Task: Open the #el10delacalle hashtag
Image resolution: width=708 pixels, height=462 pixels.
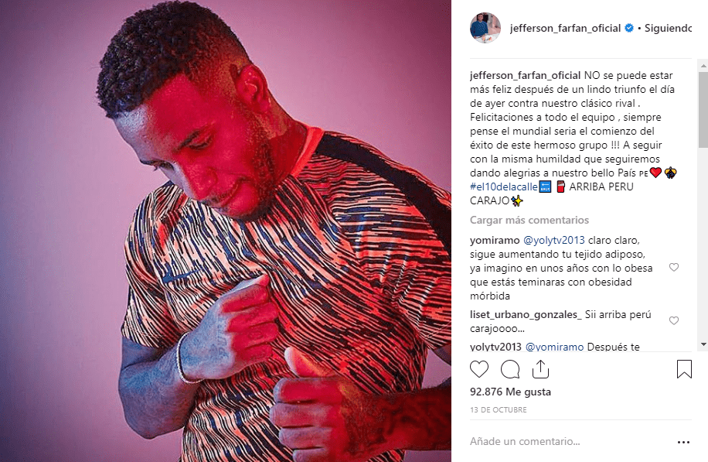Action: [x=504, y=187]
